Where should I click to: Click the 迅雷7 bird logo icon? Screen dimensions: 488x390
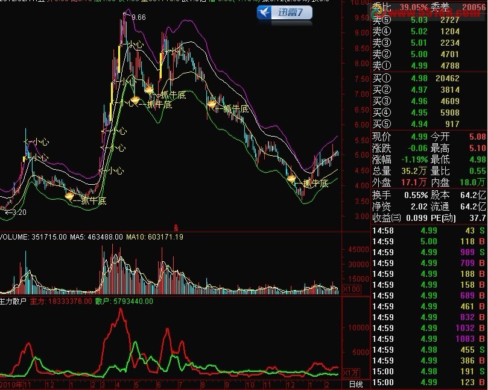(264, 13)
